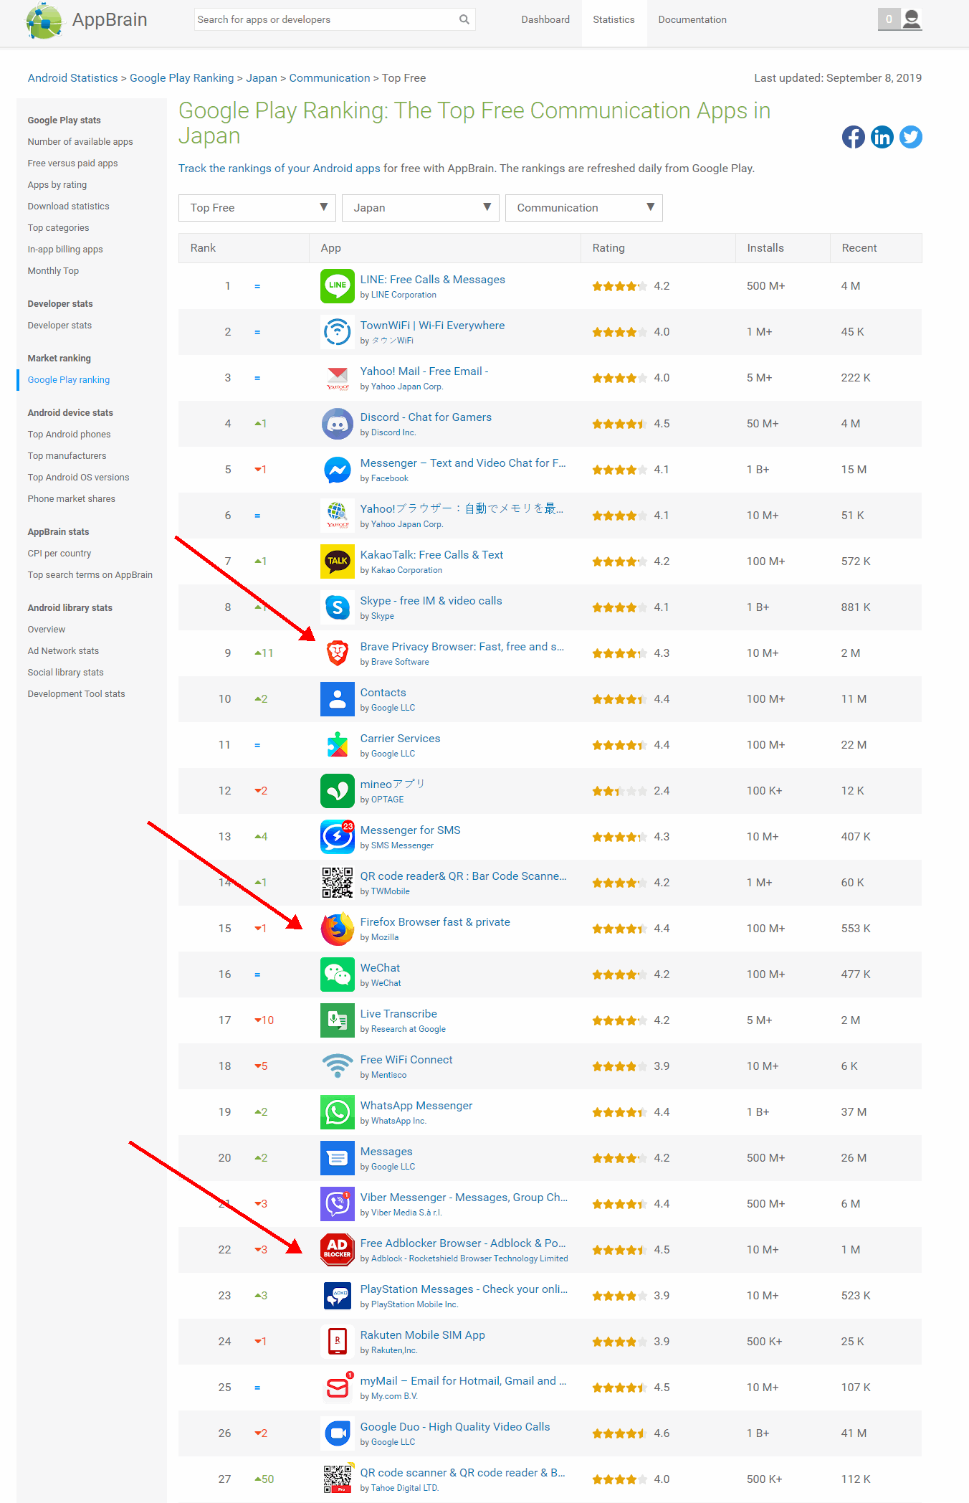Image resolution: width=969 pixels, height=1503 pixels.
Task: Click developer link Brave Software
Action: tap(400, 662)
